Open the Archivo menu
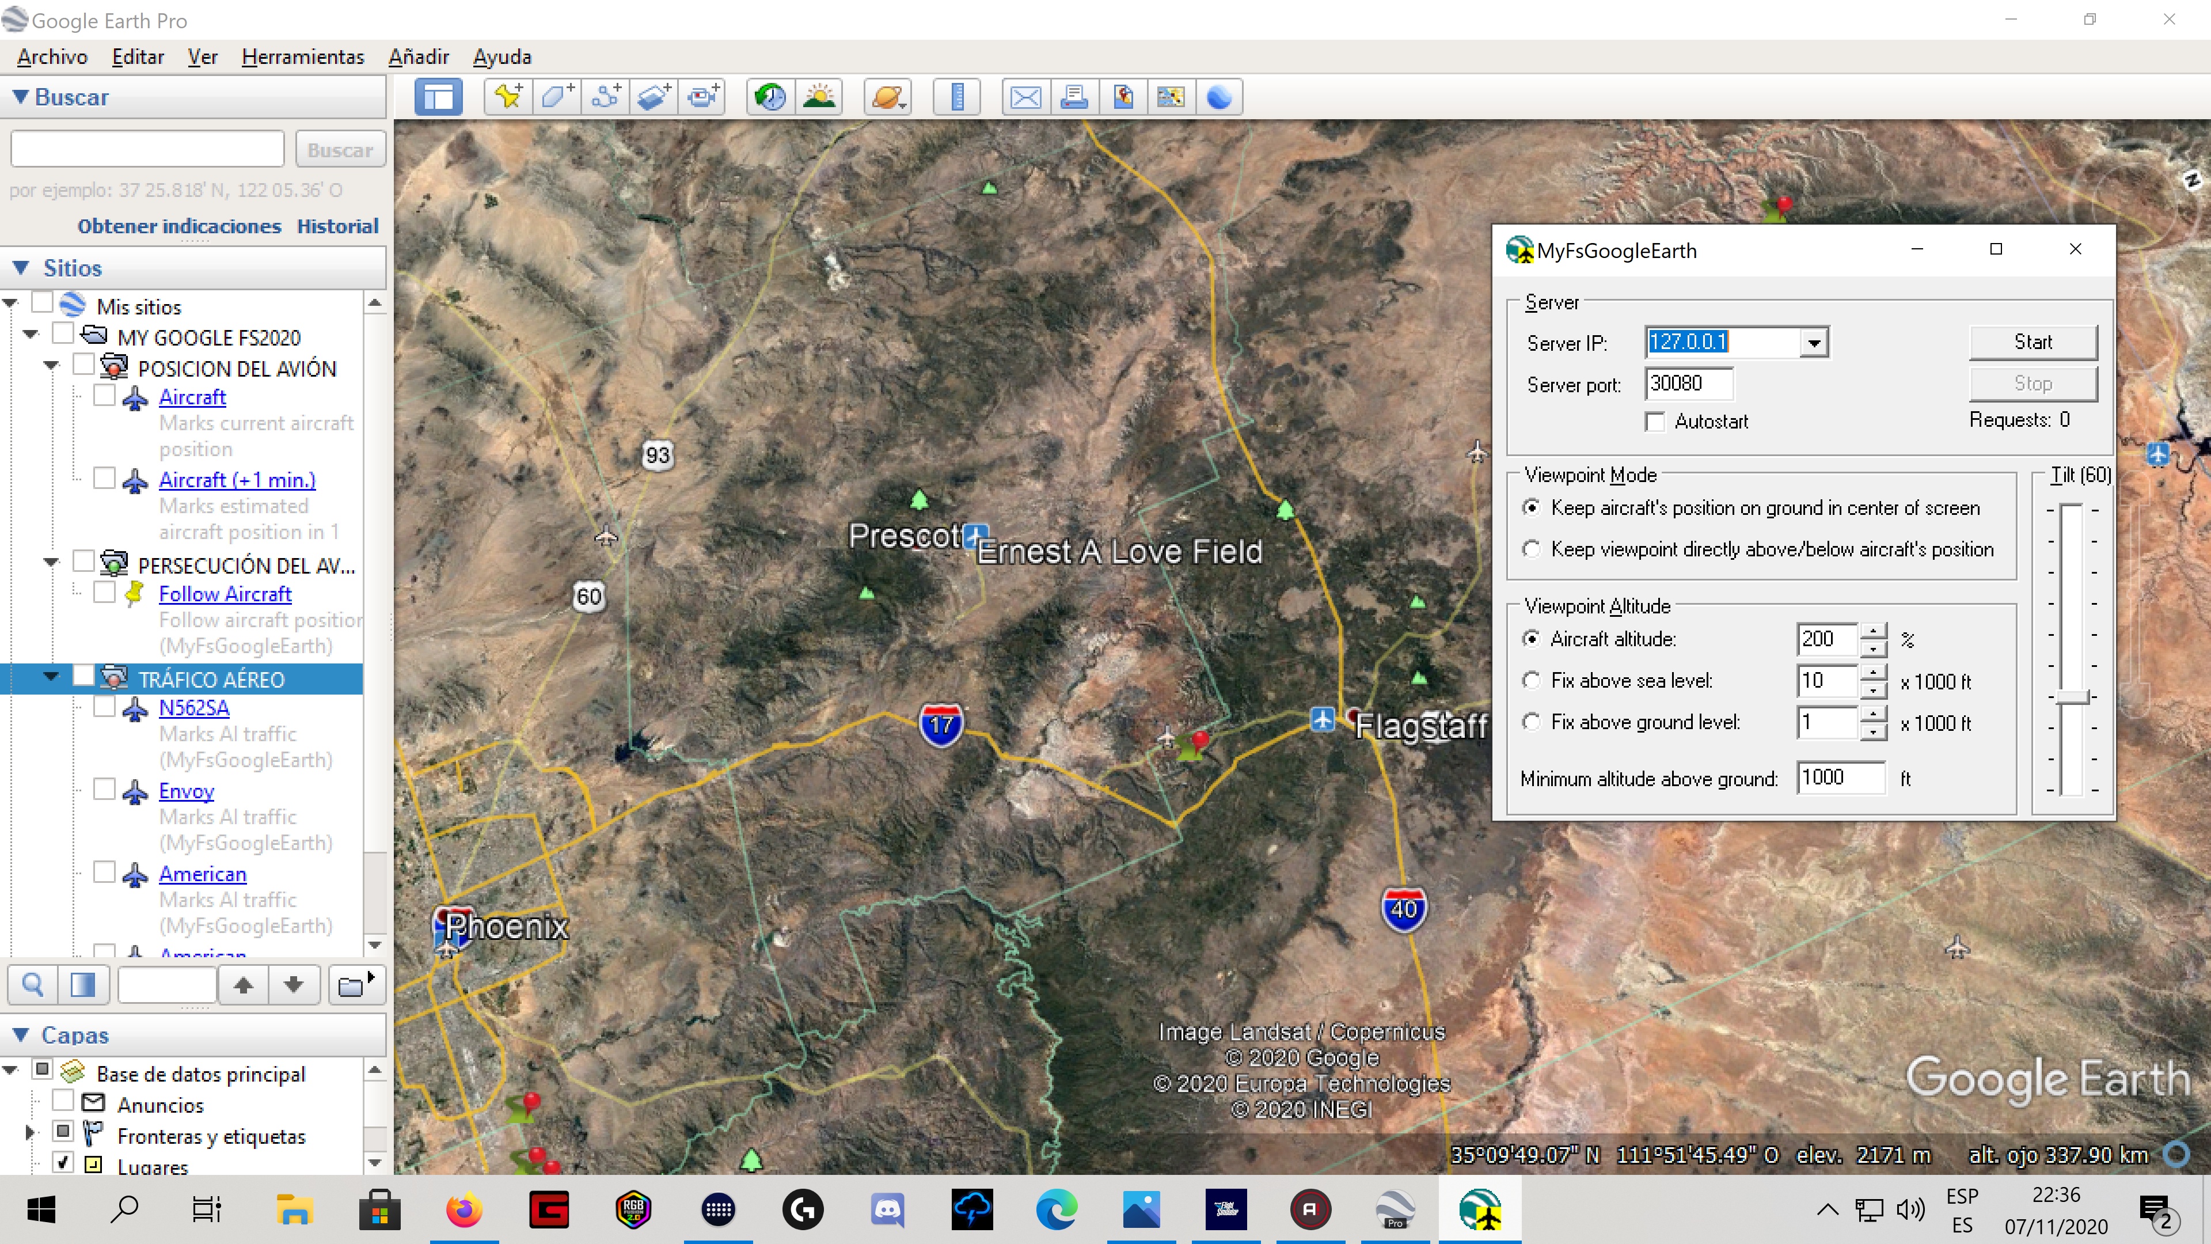The height and width of the screenshot is (1244, 2211). pyautogui.click(x=52, y=56)
